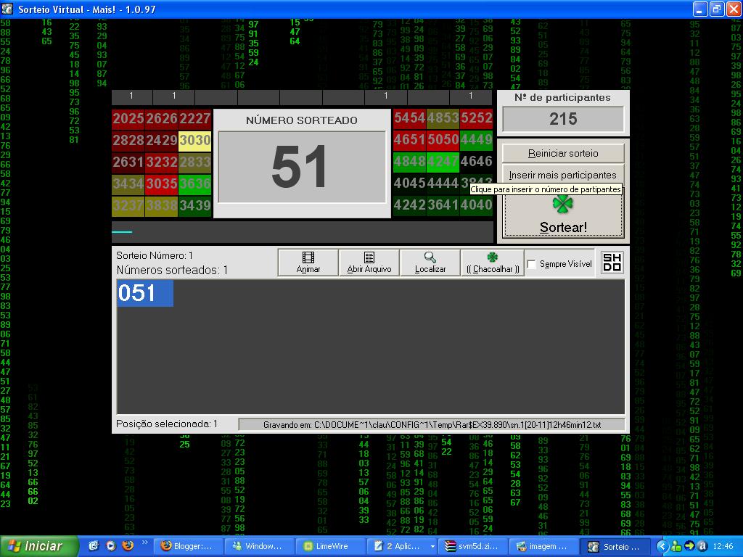Open a file with Abrir Arquivo
Image resolution: width=743 pixels, height=557 pixels.
point(369,263)
